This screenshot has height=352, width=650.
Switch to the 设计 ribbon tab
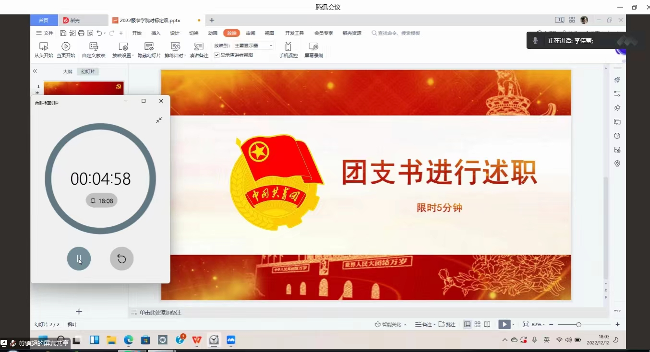(x=175, y=33)
